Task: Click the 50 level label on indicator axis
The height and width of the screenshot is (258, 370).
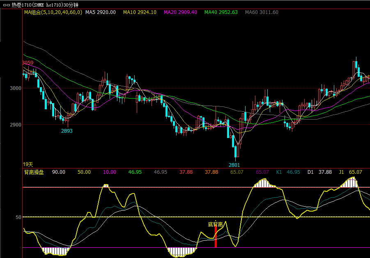Action: coord(18,217)
